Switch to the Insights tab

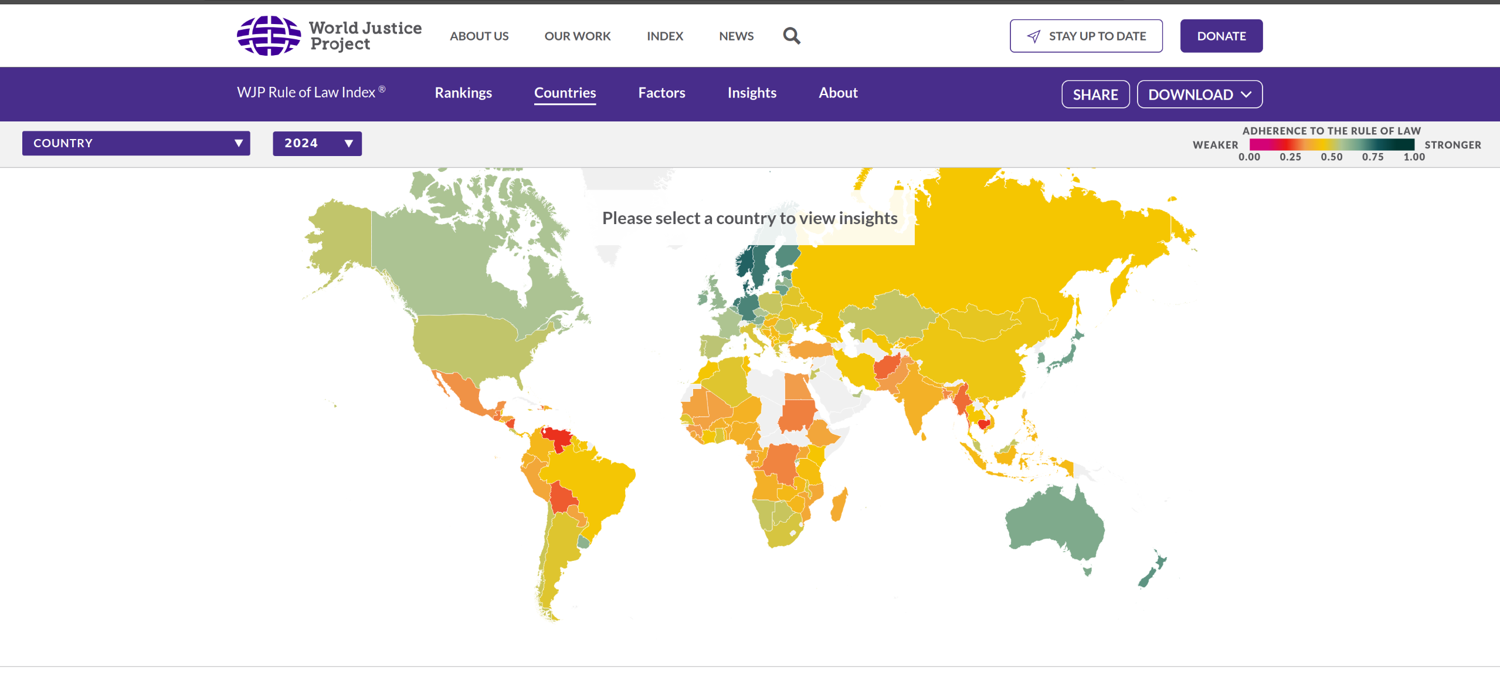(752, 93)
